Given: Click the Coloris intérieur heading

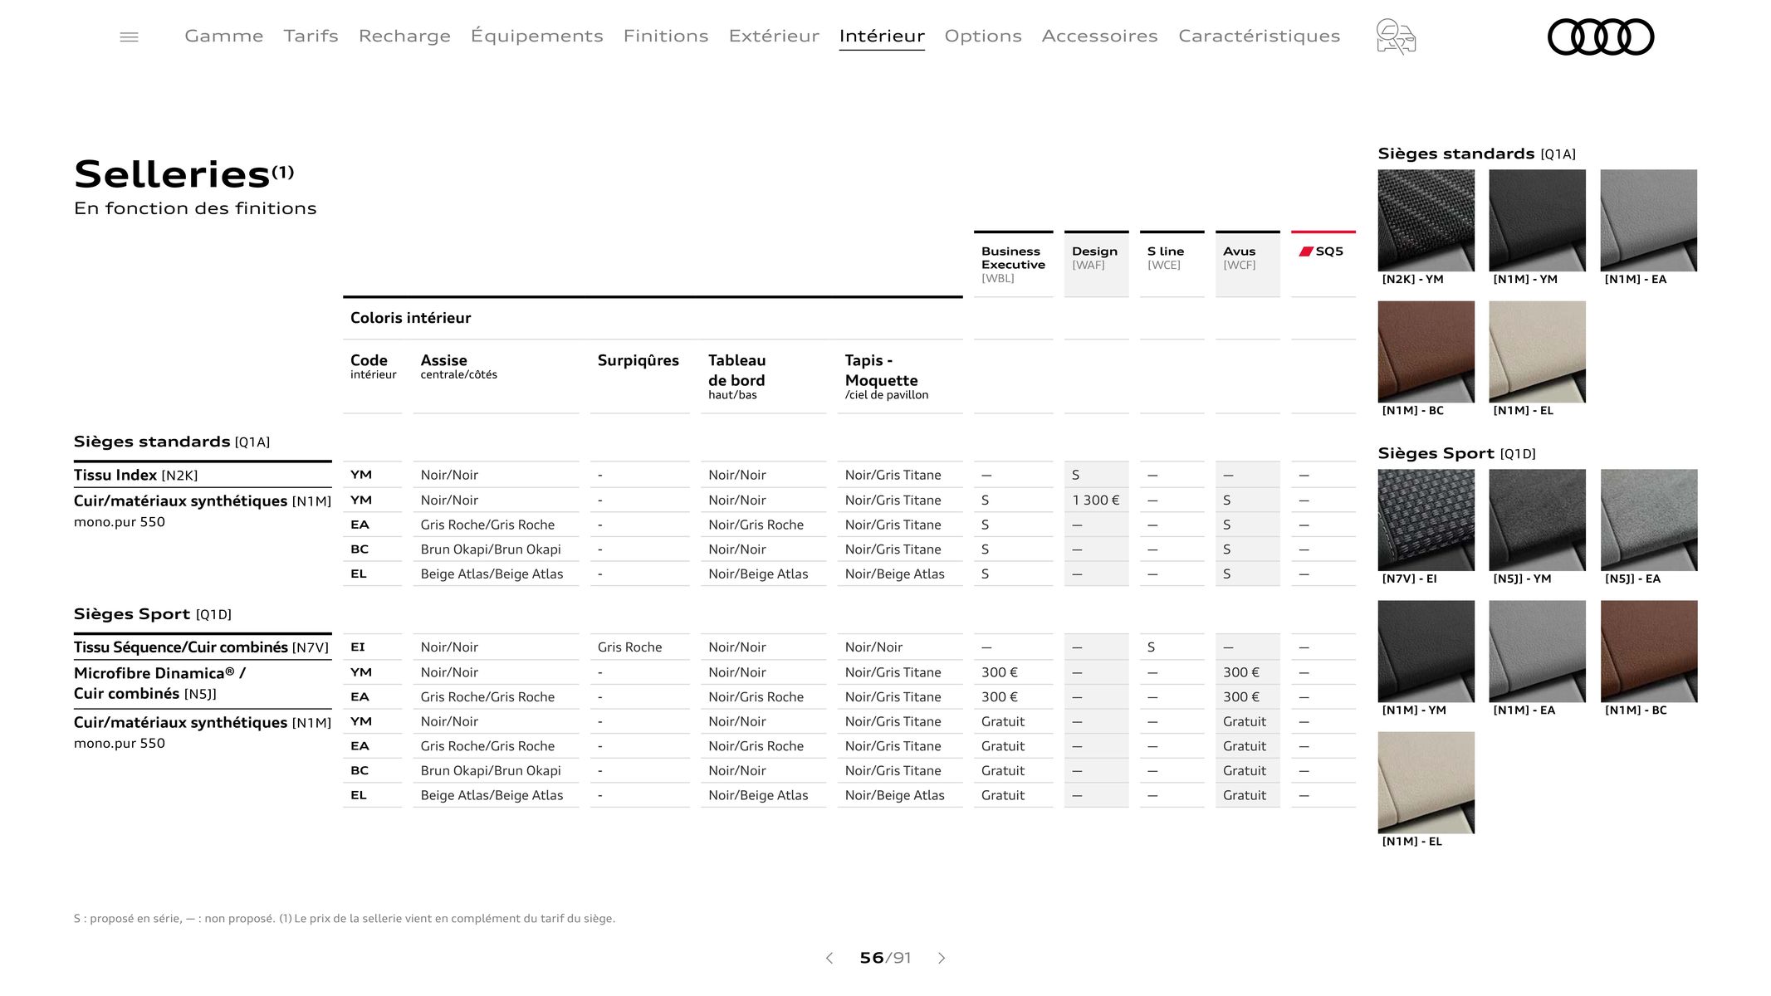Looking at the screenshot, I should [410, 318].
